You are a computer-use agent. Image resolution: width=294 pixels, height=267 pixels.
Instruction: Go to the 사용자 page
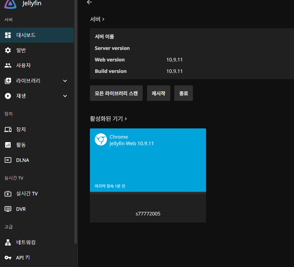(37, 65)
